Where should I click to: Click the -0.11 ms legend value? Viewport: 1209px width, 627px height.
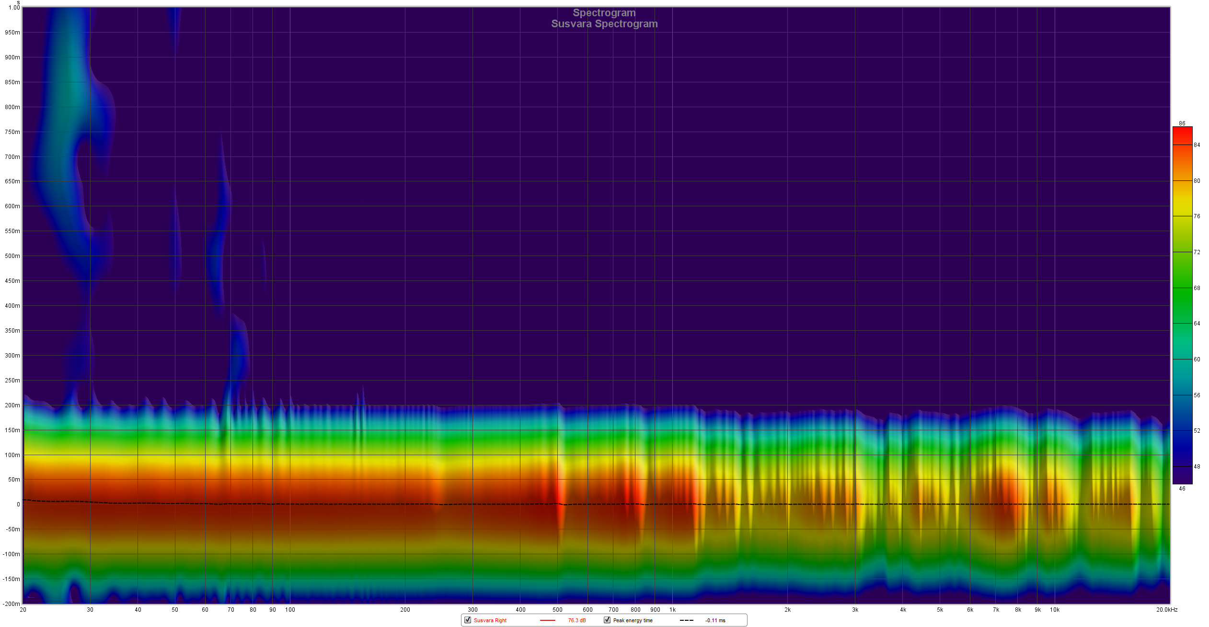coord(715,620)
